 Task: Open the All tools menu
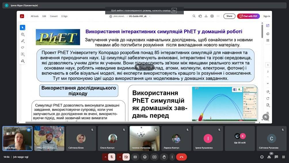click(35, 16)
